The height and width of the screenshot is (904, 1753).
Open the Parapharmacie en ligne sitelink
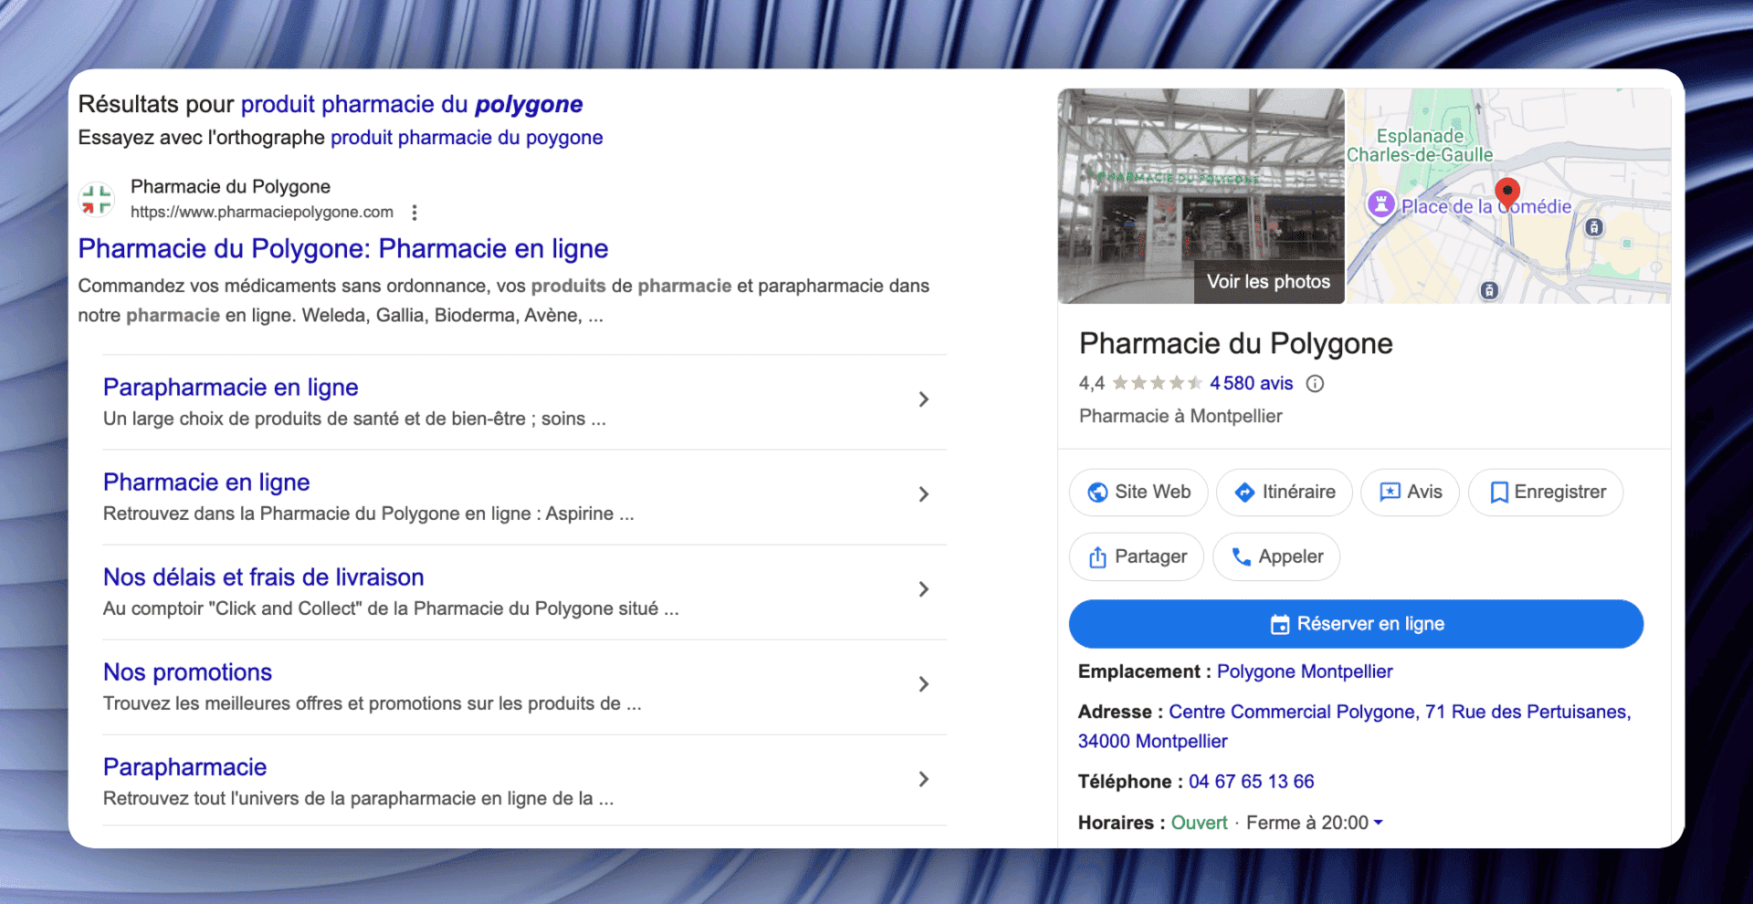coord(231,388)
